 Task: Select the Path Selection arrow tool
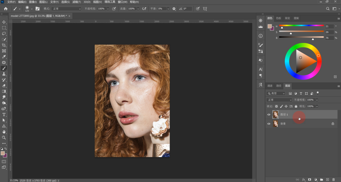coord(4,120)
